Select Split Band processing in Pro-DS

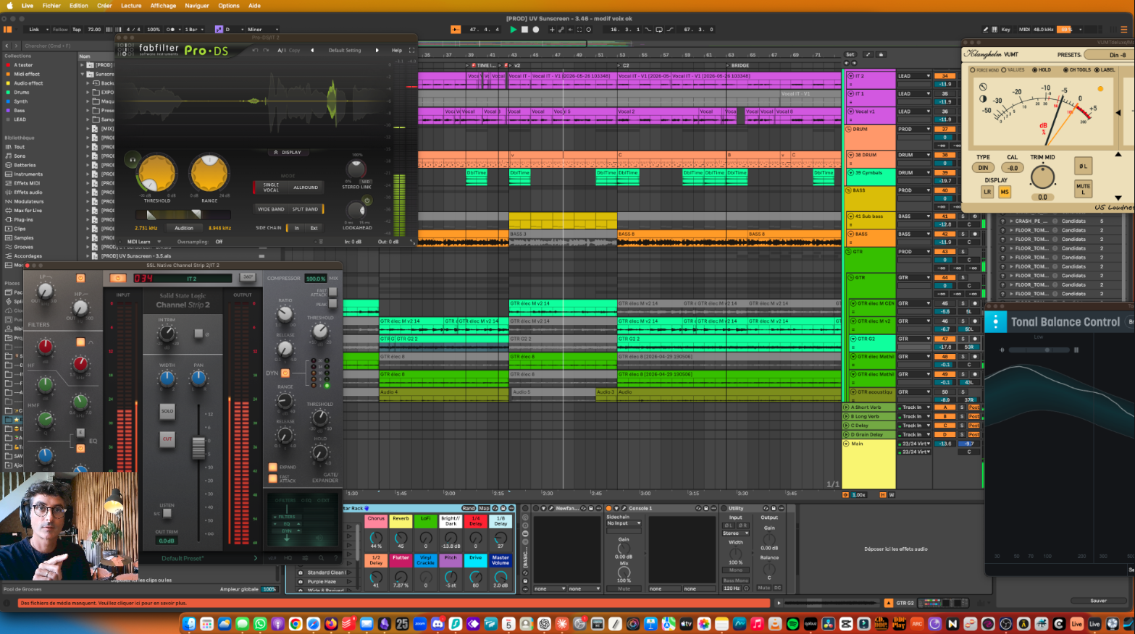[x=305, y=209]
